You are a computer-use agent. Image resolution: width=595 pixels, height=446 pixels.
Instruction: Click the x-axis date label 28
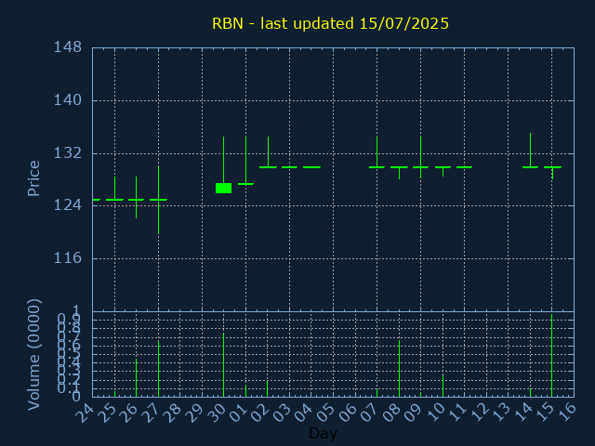point(173,413)
